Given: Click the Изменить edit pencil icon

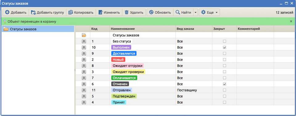Looking at the screenshot, I should tap(101, 12).
